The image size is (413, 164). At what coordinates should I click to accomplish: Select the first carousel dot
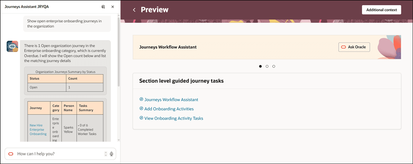(261, 66)
